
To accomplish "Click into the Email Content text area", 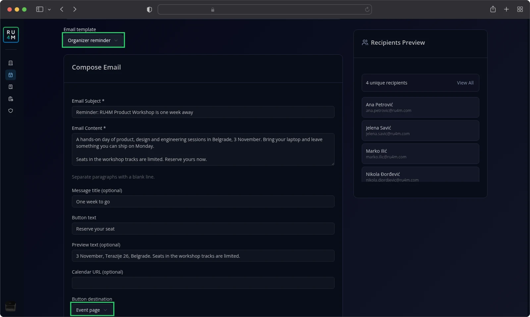I will (203, 149).
